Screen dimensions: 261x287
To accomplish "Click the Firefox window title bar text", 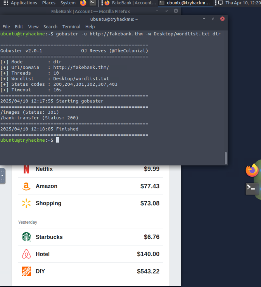I will pos(90,11).
